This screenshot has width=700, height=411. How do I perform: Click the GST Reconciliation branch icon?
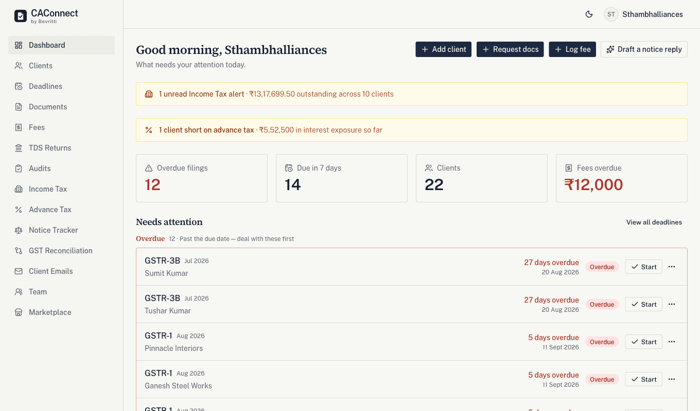19,251
